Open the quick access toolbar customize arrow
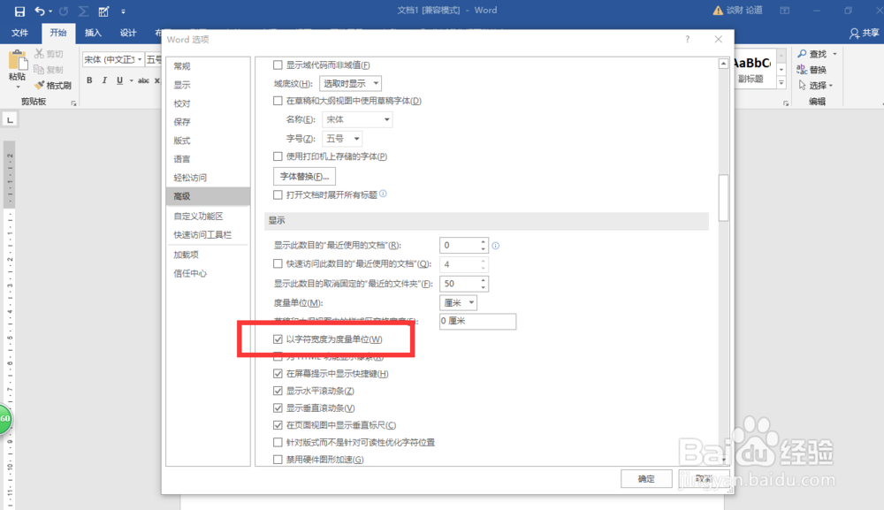Screen dimensions: 884x510 point(123,11)
